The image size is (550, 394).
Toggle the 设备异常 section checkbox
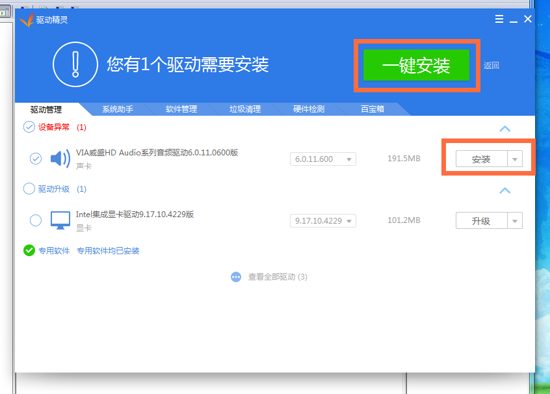coord(28,127)
